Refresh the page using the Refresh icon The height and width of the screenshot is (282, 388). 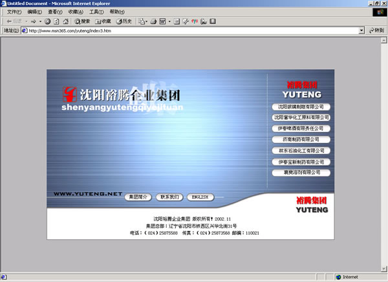point(56,21)
